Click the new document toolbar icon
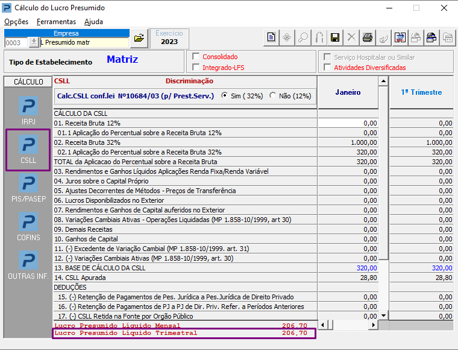458x350 pixels. 271,38
